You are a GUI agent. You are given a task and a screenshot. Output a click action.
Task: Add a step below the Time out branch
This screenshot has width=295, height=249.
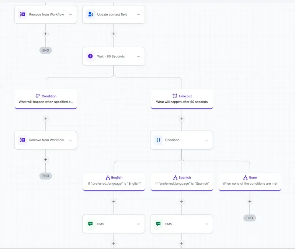click(182, 119)
